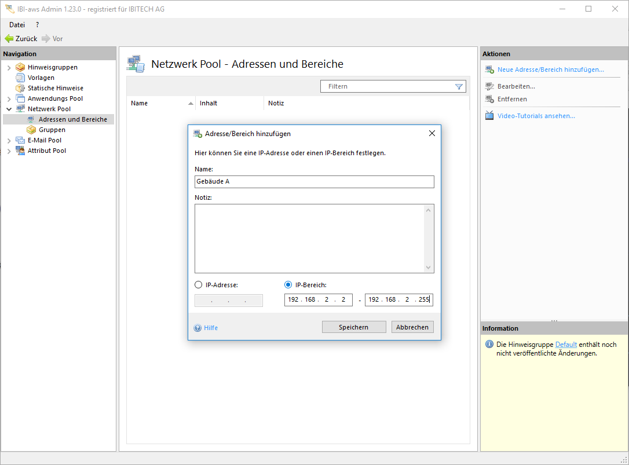
Task: Select the IP-Bereich radio button
Action: point(288,285)
